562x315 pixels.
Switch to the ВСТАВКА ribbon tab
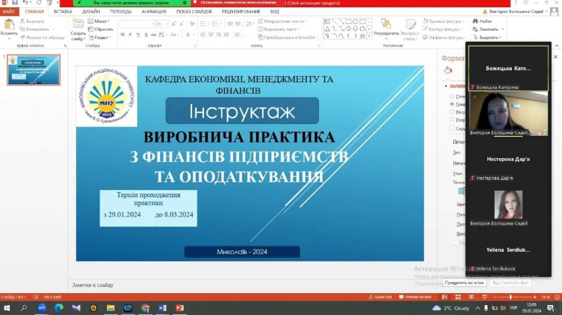click(x=63, y=11)
